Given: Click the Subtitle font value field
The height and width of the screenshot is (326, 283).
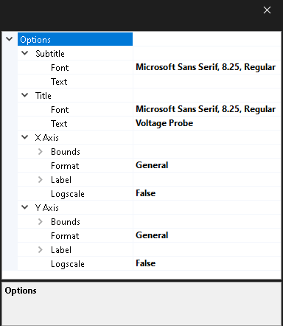Looking at the screenshot, I should click(207, 67).
